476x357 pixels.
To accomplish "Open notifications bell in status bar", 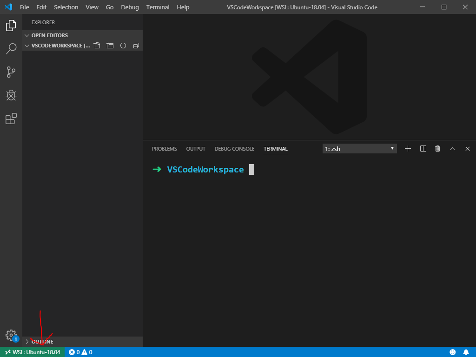I will (x=466, y=352).
